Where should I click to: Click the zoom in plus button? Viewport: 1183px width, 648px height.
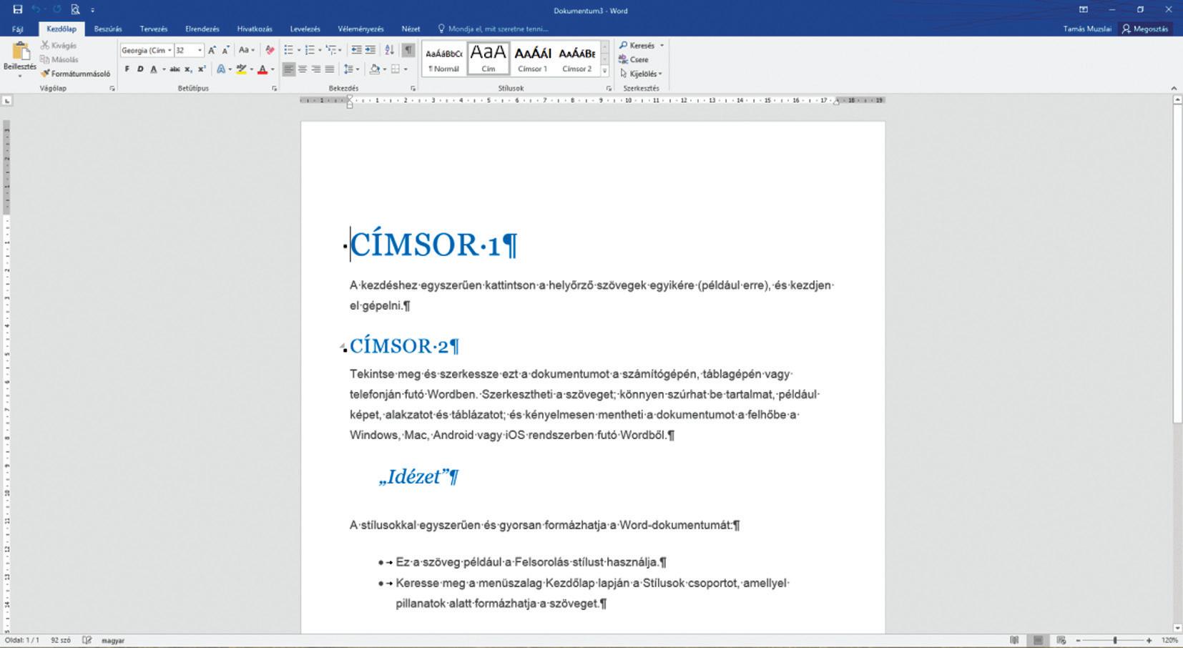(1149, 640)
